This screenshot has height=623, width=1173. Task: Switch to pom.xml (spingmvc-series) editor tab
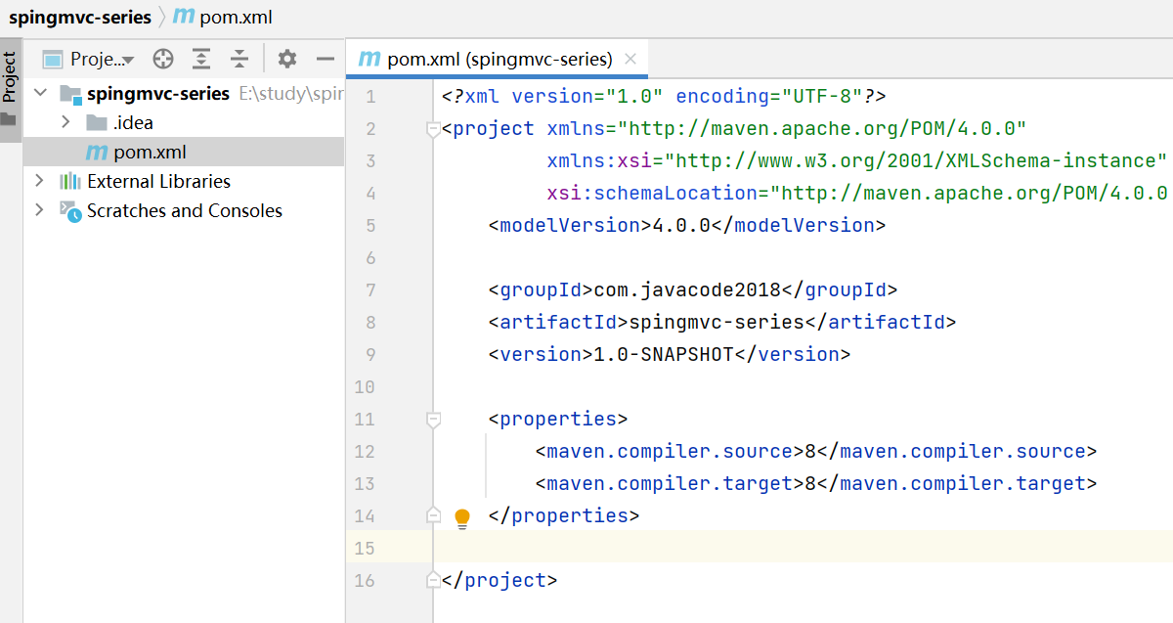coord(499,59)
